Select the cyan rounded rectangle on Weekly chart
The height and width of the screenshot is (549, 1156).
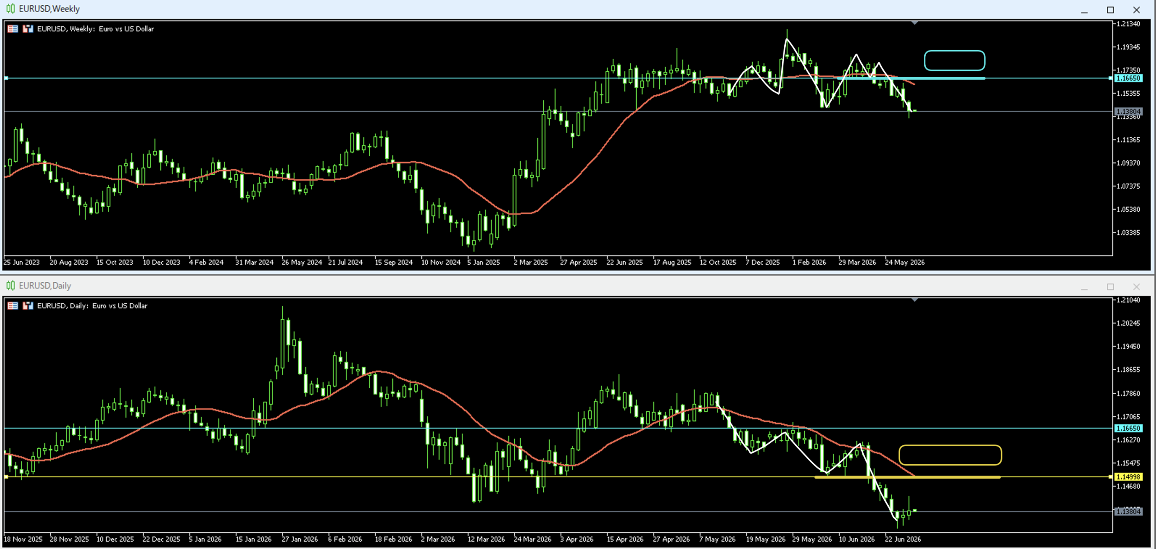click(x=955, y=60)
